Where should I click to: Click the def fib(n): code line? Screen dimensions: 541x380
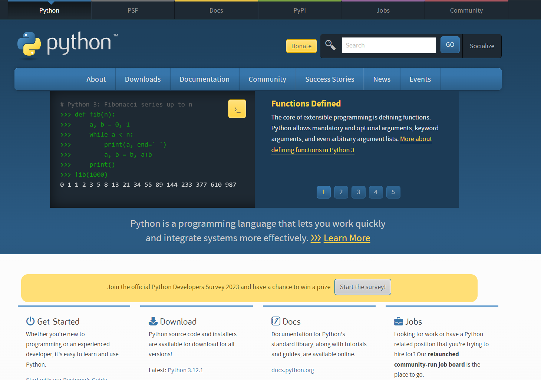coord(88,114)
